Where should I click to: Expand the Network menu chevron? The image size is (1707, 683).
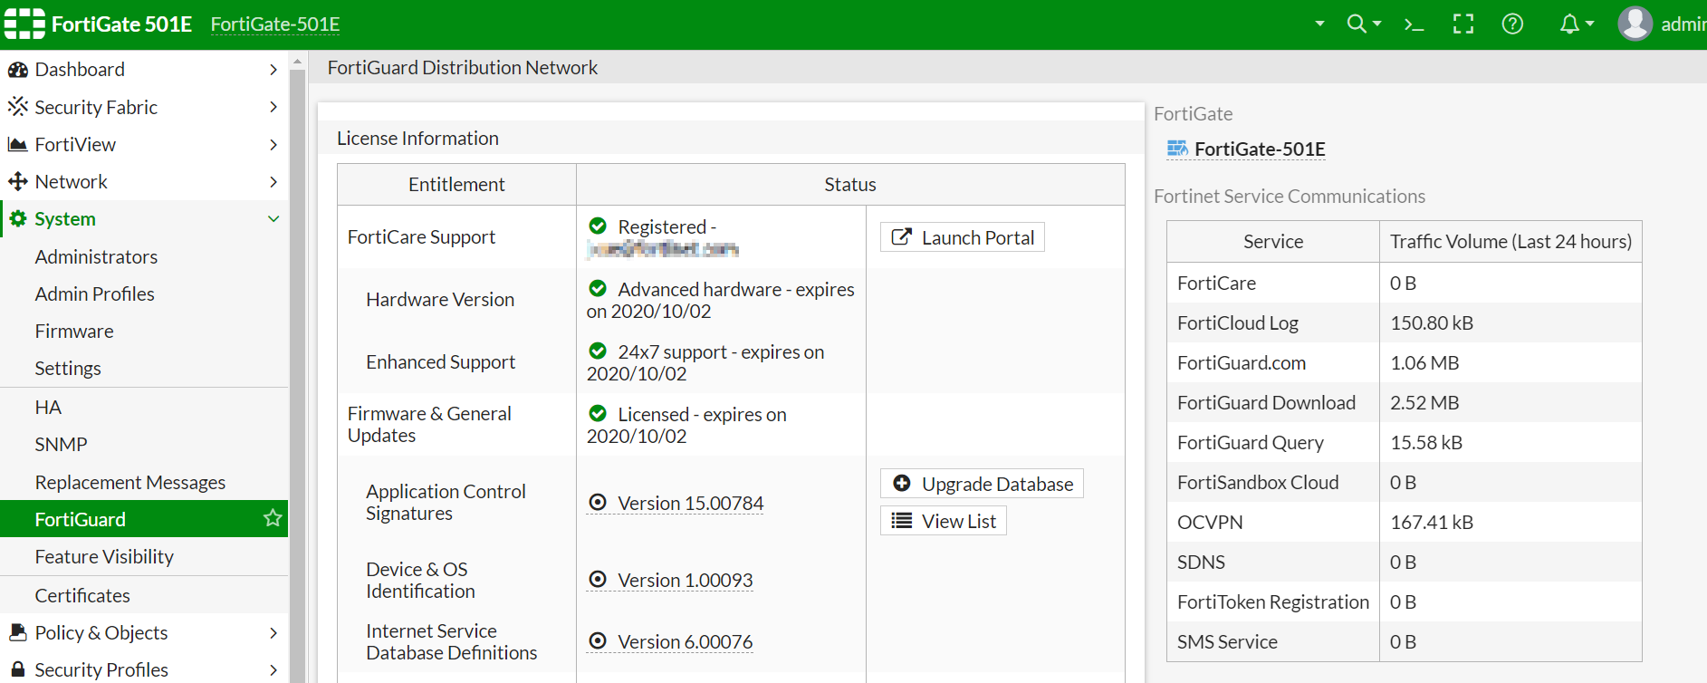pos(273,181)
